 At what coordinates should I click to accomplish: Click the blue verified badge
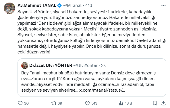click(x=59, y=5)
